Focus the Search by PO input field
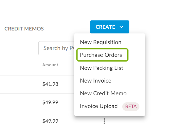 click(57, 48)
